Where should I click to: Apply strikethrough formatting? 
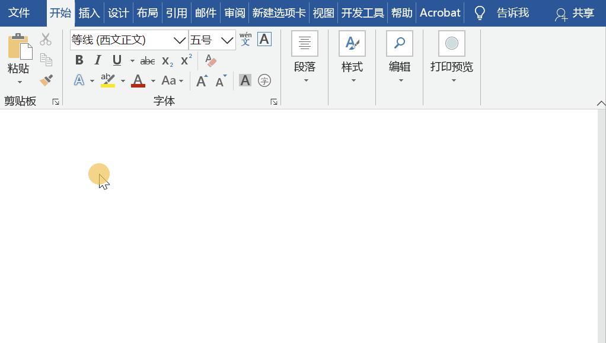click(x=147, y=60)
